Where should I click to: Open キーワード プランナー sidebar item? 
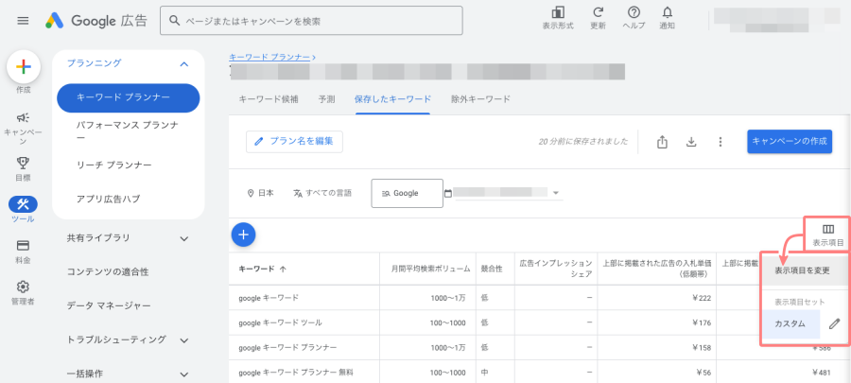128,97
